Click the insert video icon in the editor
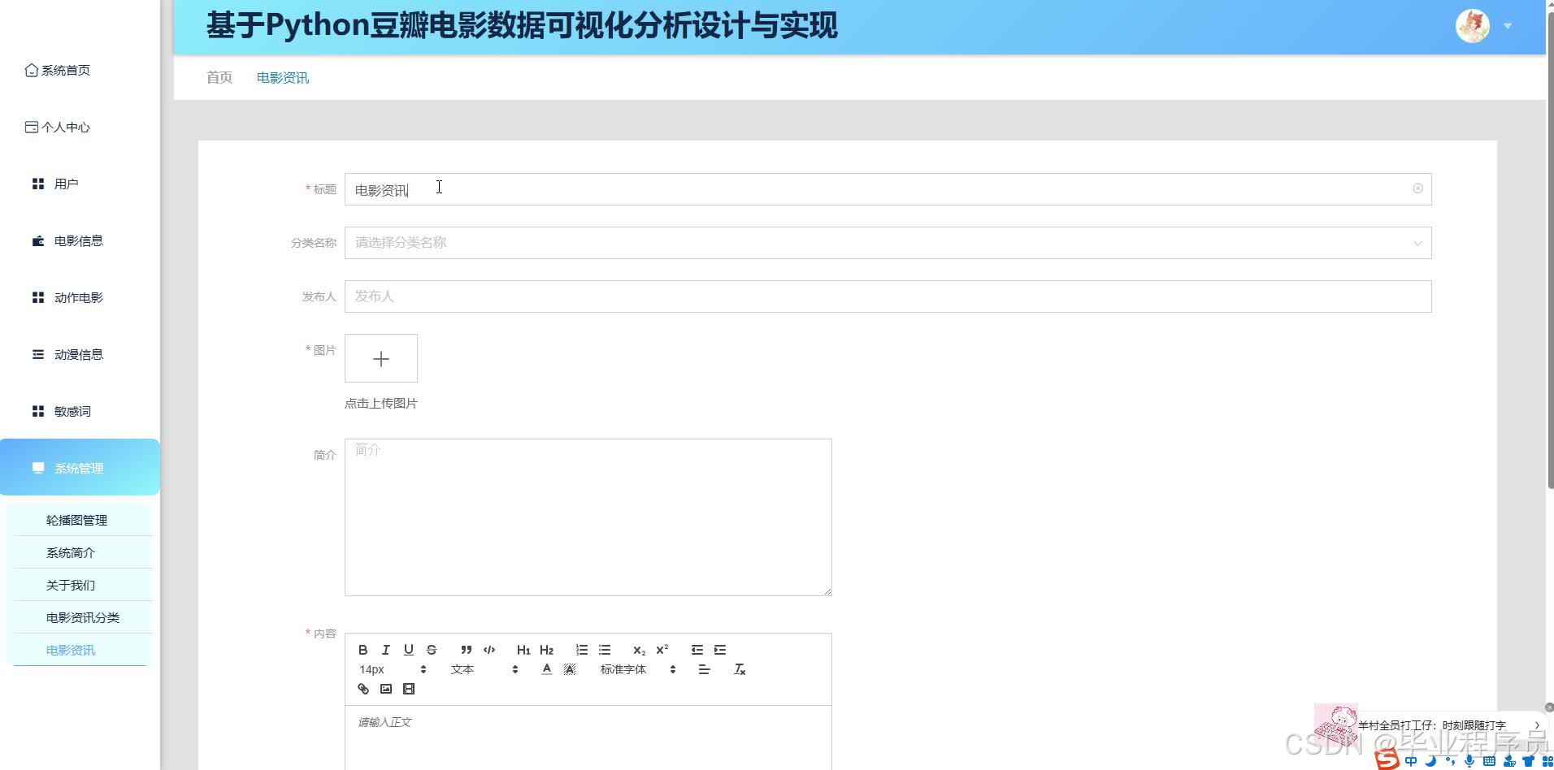 click(409, 688)
